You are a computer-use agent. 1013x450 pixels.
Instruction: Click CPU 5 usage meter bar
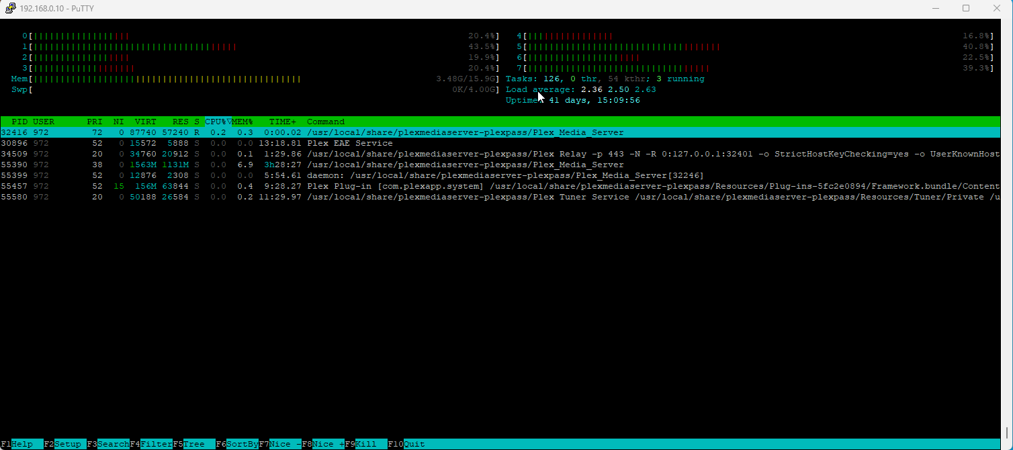click(756, 46)
